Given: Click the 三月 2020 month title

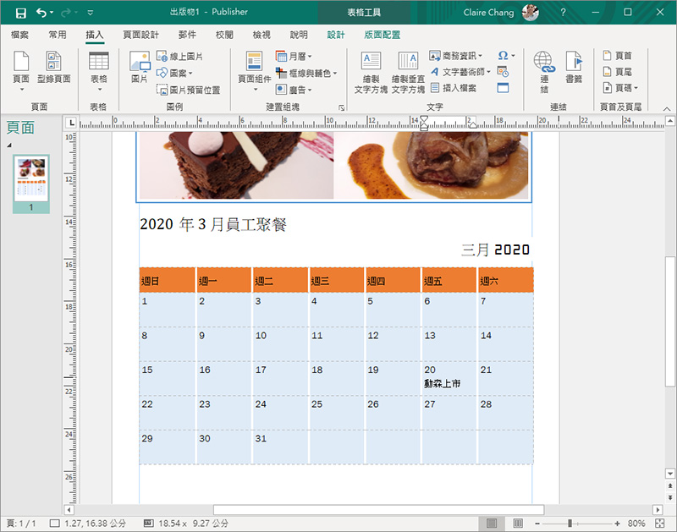Looking at the screenshot, I should click(x=495, y=250).
